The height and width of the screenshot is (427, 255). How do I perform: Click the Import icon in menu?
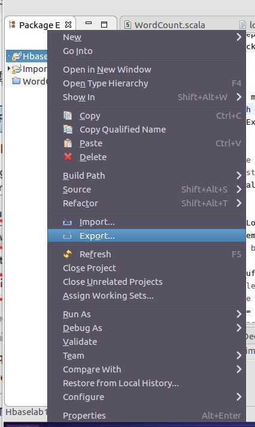pyautogui.click(x=68, y=222)
